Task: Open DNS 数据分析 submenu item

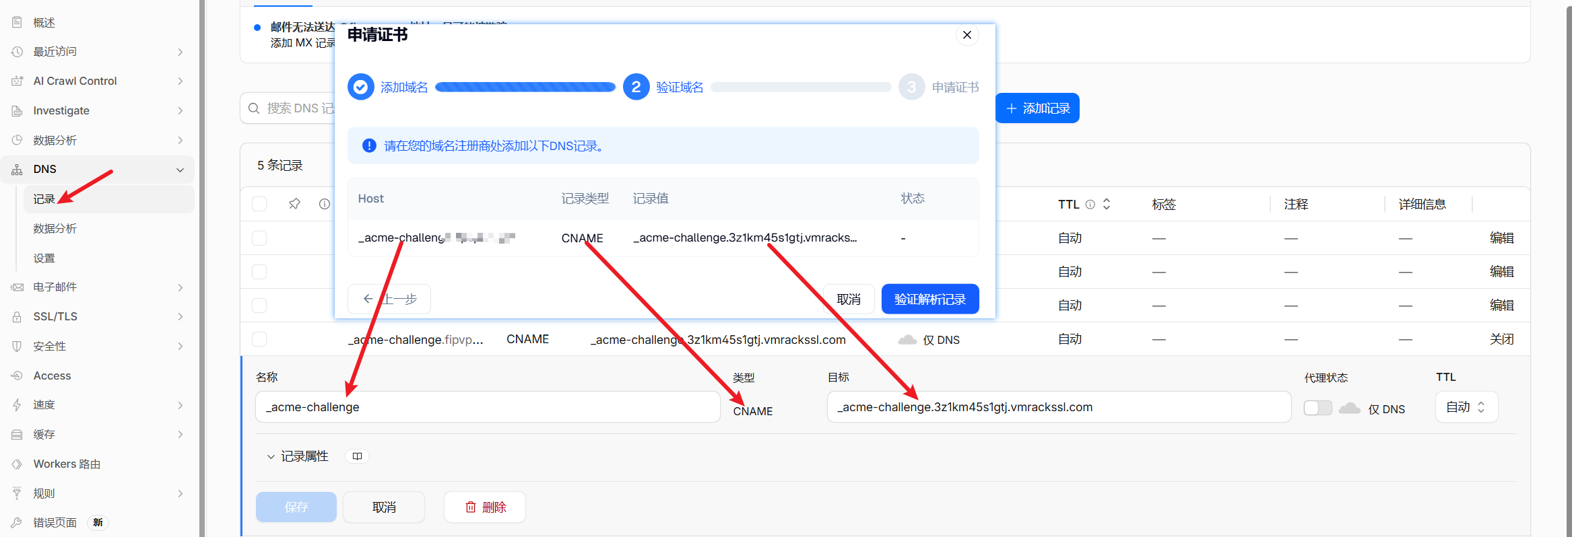Action: pyautogui.click(x=109, y=229)
